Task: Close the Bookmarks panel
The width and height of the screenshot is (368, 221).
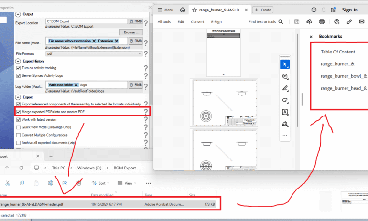Action: pyautogui.click(x=311, y=37)
